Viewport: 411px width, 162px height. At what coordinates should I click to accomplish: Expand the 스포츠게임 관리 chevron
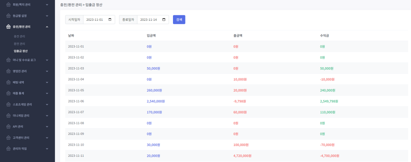point(47,104)
